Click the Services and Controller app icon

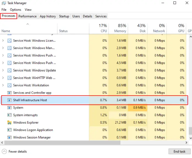tap(9, 93)
